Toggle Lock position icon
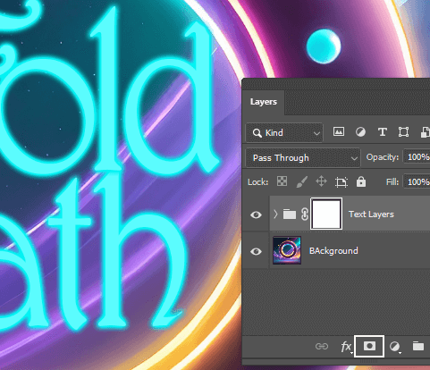 point(321,181)
